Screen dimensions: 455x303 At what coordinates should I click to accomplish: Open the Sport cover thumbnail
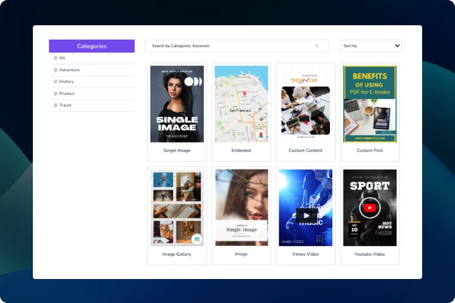point(370,208)
